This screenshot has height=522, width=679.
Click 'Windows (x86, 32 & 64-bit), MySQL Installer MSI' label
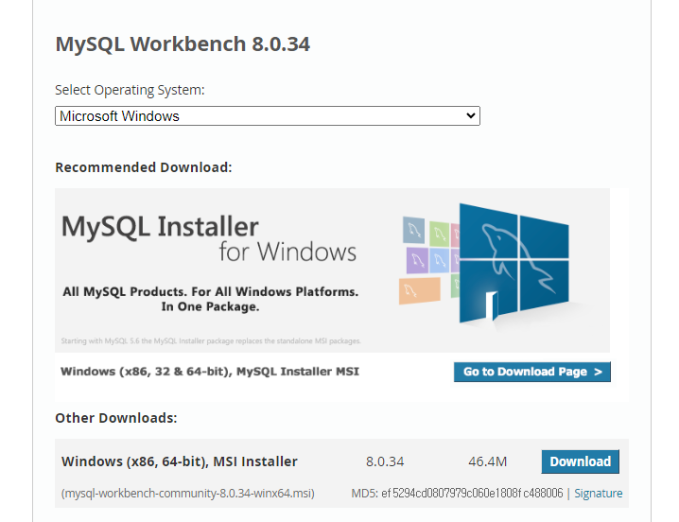click(210, 372)
